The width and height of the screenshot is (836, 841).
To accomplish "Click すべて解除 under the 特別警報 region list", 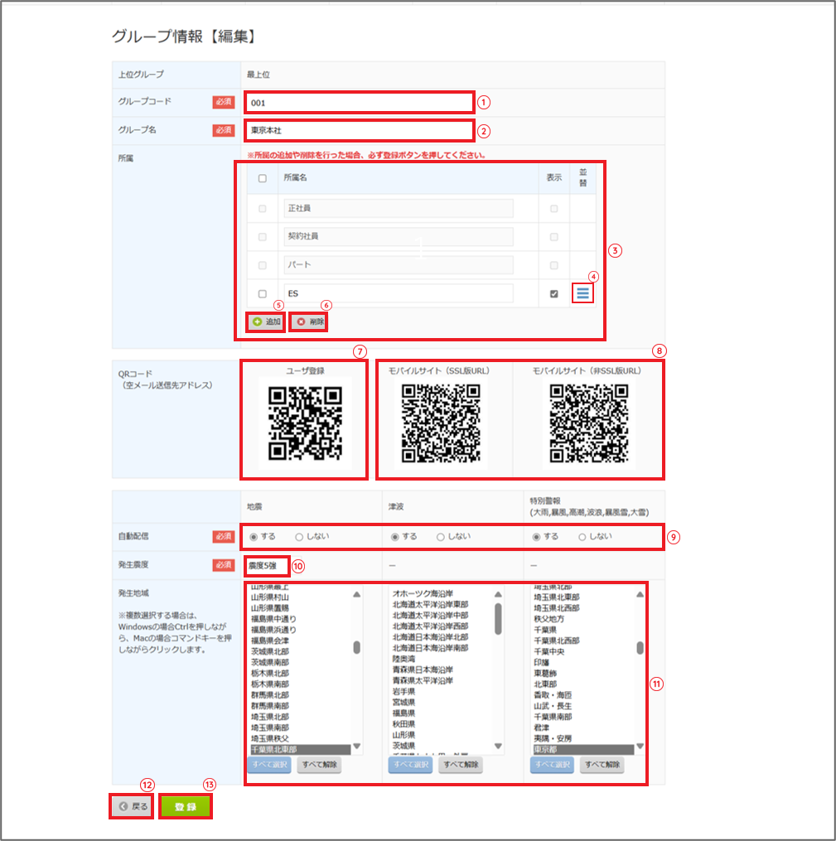I will 602,765.
